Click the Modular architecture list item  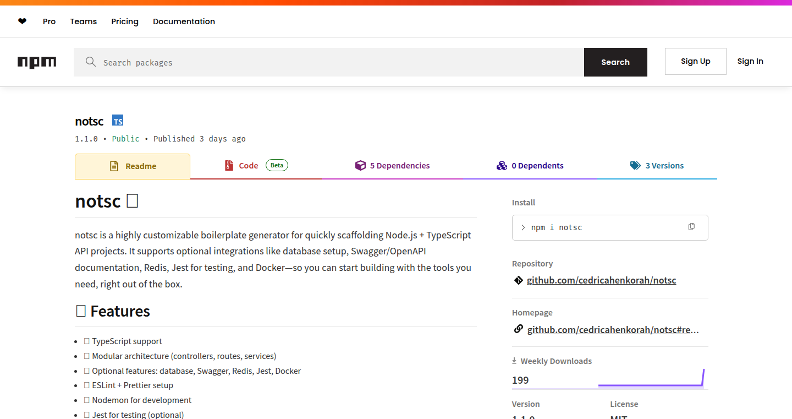click(180, 356)
